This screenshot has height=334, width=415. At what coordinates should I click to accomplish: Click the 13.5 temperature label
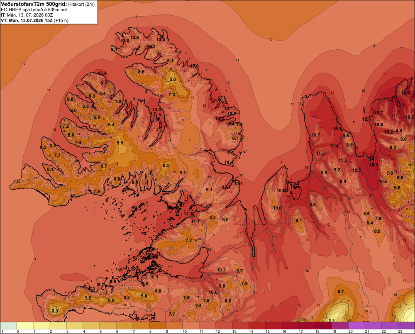[x=161, y=39]
